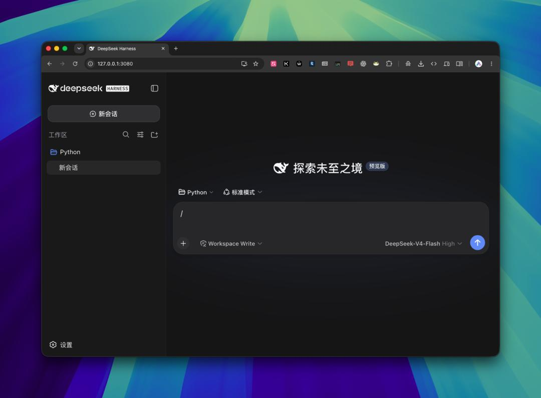View site information icon in the address bar

click(90, 64)
